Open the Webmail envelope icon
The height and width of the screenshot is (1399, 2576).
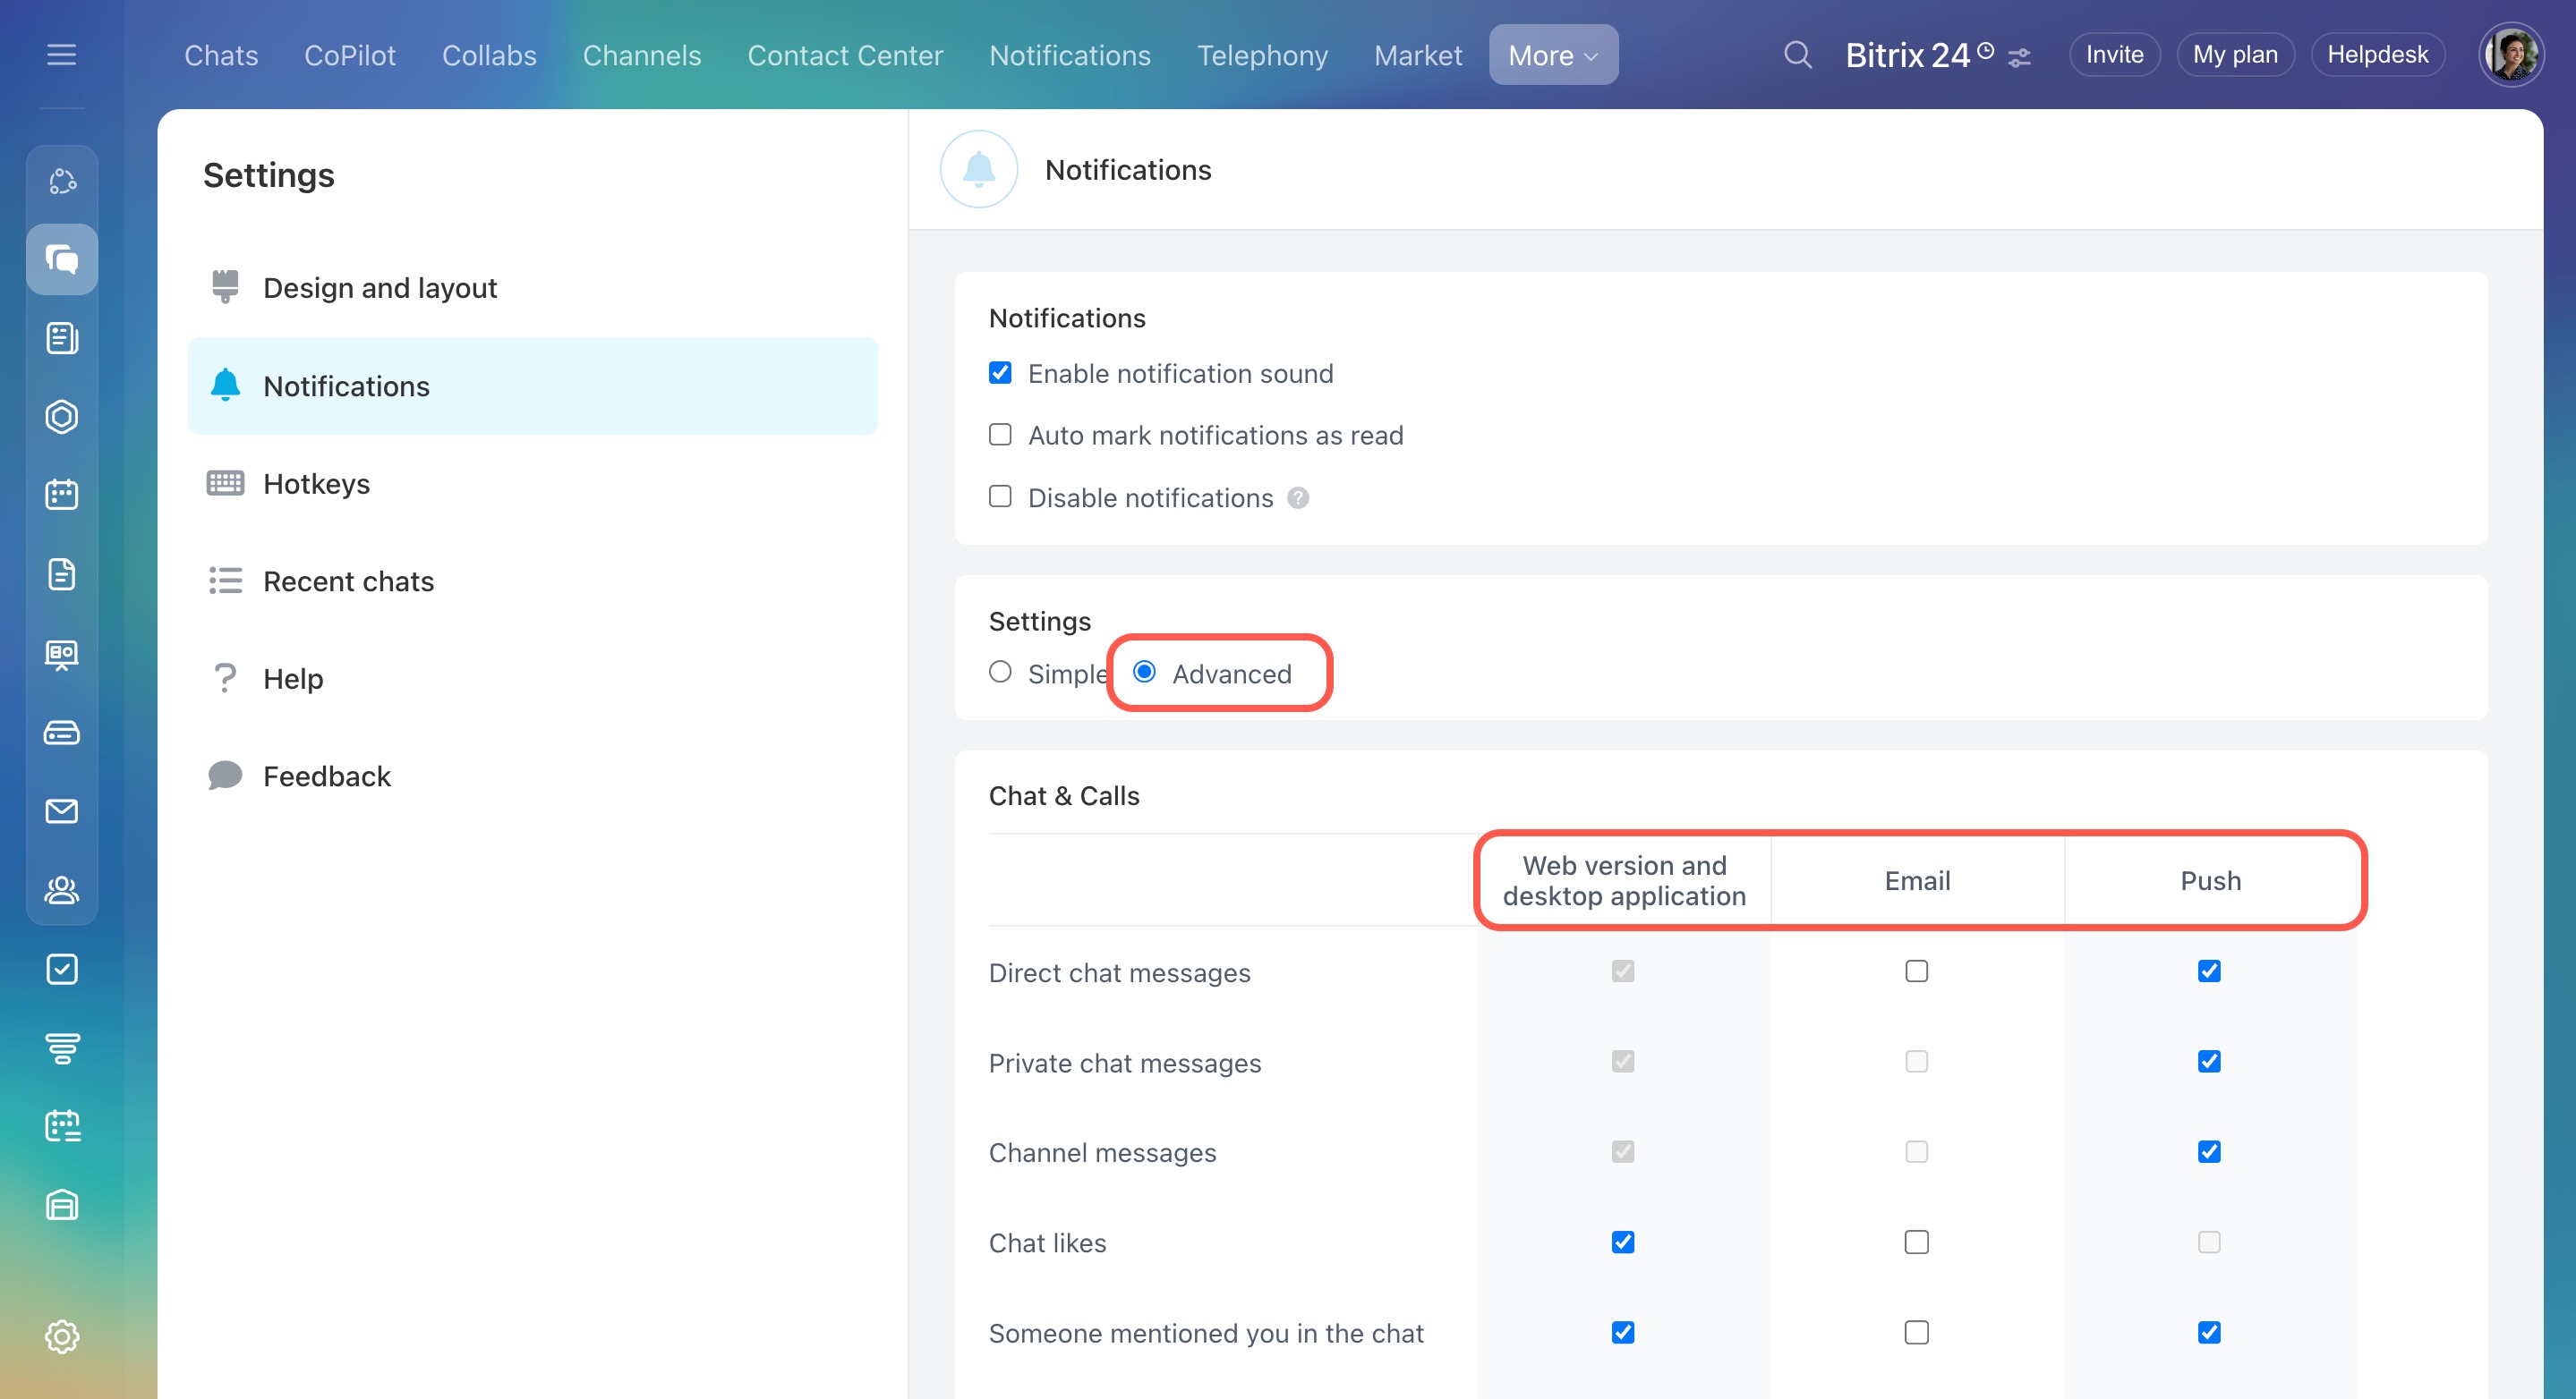pyautogui.click(x=62, y=810)
